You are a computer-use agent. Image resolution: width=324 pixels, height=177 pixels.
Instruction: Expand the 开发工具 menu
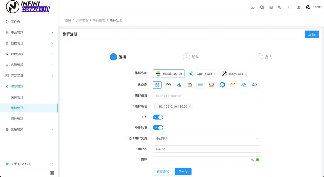[x=29, y=76]
